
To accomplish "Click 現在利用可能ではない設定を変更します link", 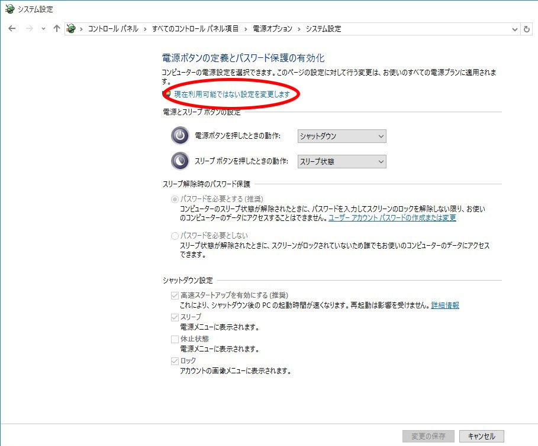I will pos(232,95).
